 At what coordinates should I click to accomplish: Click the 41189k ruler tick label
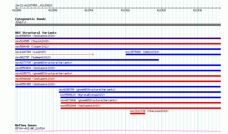tap(53, 10)
